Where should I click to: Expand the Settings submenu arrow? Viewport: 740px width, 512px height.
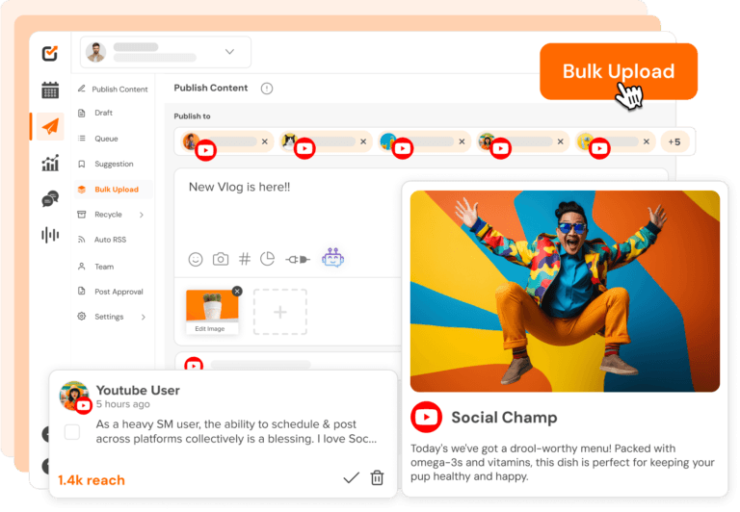click(144, 317)
